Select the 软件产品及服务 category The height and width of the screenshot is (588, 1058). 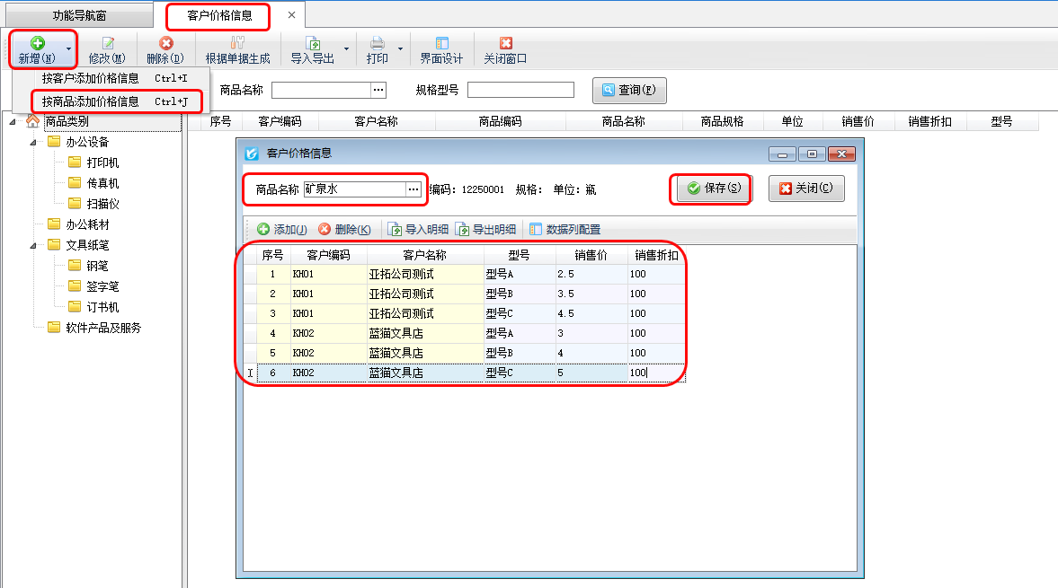(102, 328)
